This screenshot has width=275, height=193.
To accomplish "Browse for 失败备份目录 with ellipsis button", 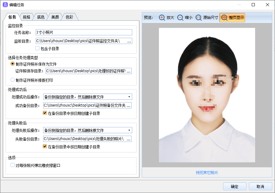I will (x=128, y=139).
